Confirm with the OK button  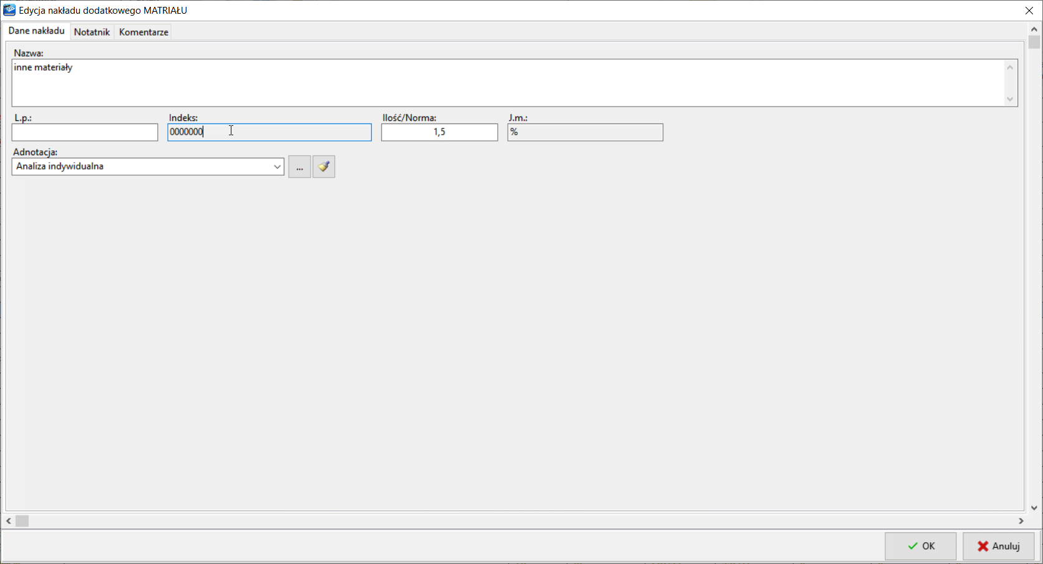click(921, 546)
